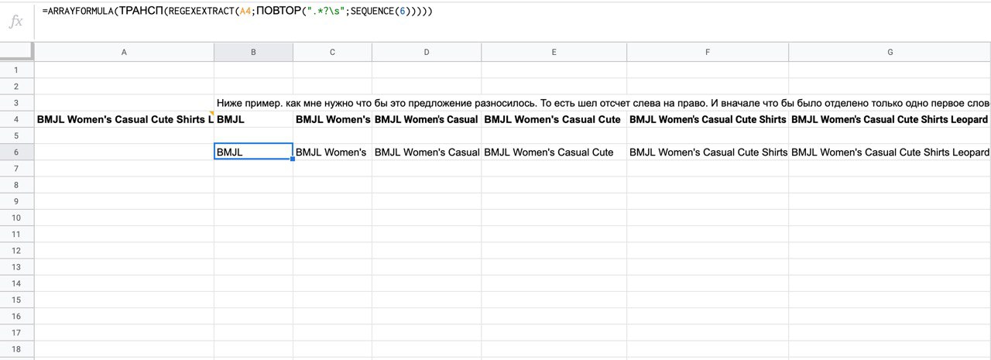The width and height of the screenshot is (991, 360).
Task: Click bold cell C4 BMJL Women's
Action: coord(332,119)
